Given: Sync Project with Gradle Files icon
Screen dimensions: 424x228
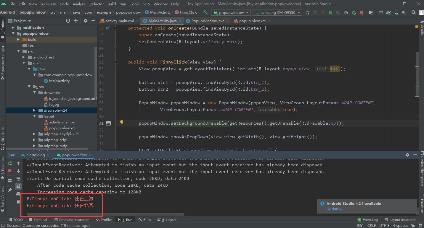Looking at the screenshot, I should (388, 12).
